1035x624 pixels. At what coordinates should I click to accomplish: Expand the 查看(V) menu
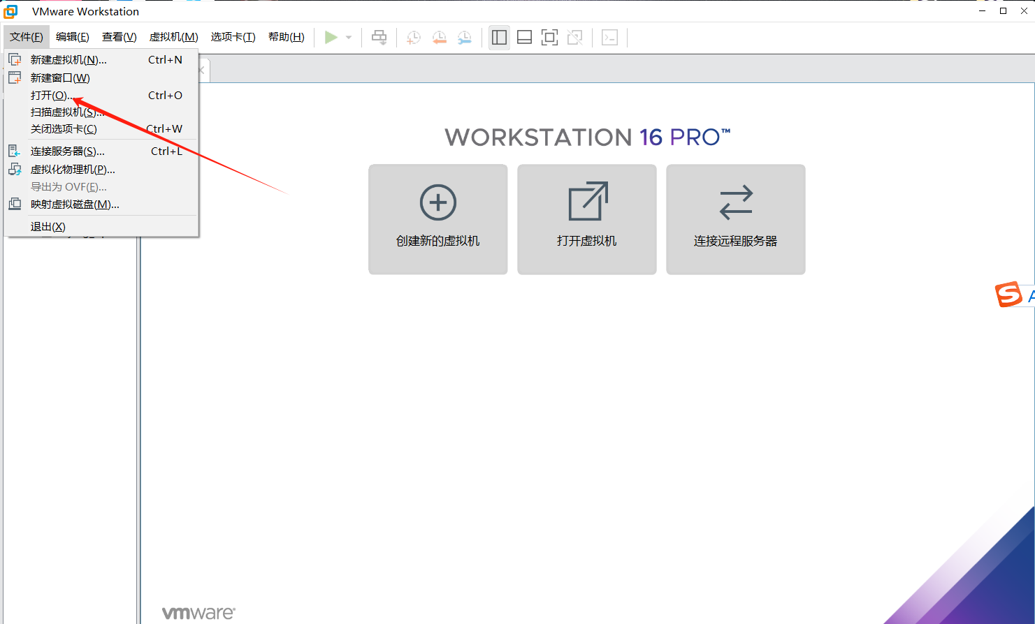[x=120, y=37]
